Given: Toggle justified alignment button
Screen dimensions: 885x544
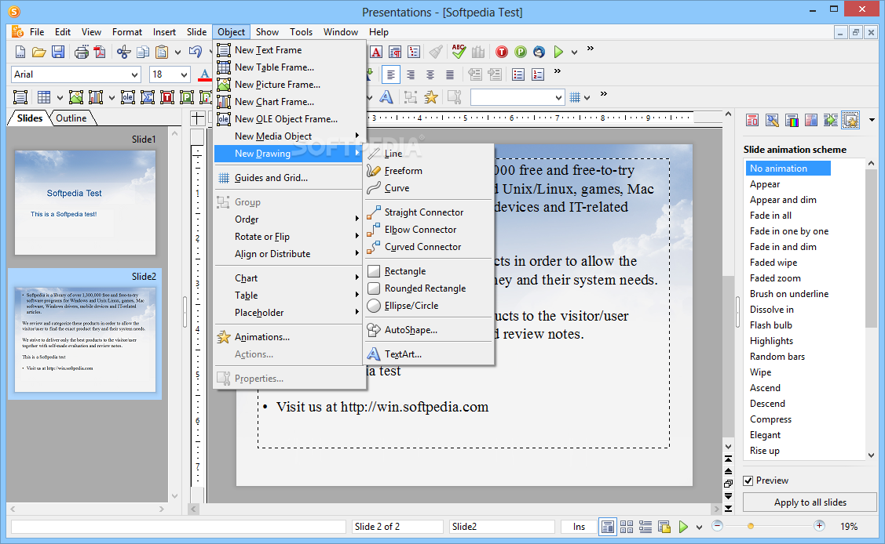Looking at the screenshot, I should [450, 74].
